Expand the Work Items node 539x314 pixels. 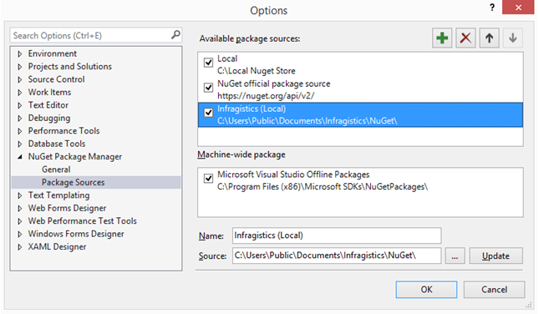19,93
